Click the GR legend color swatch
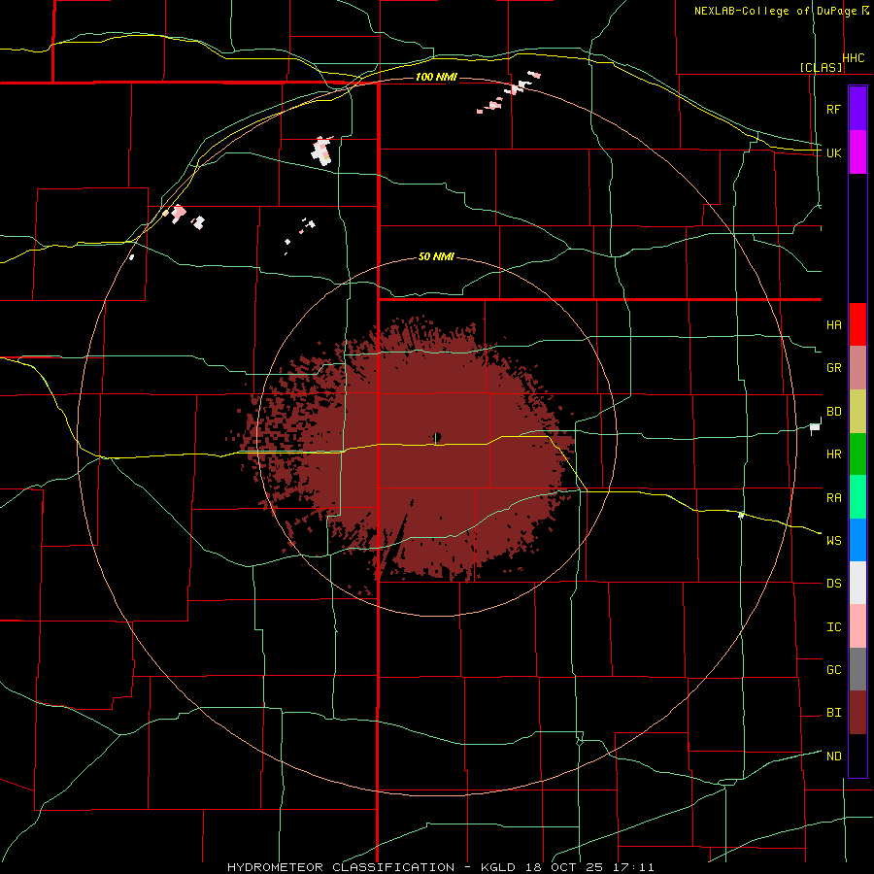The width and height of the screenshot is (874, 874). (x=857, y=367)
